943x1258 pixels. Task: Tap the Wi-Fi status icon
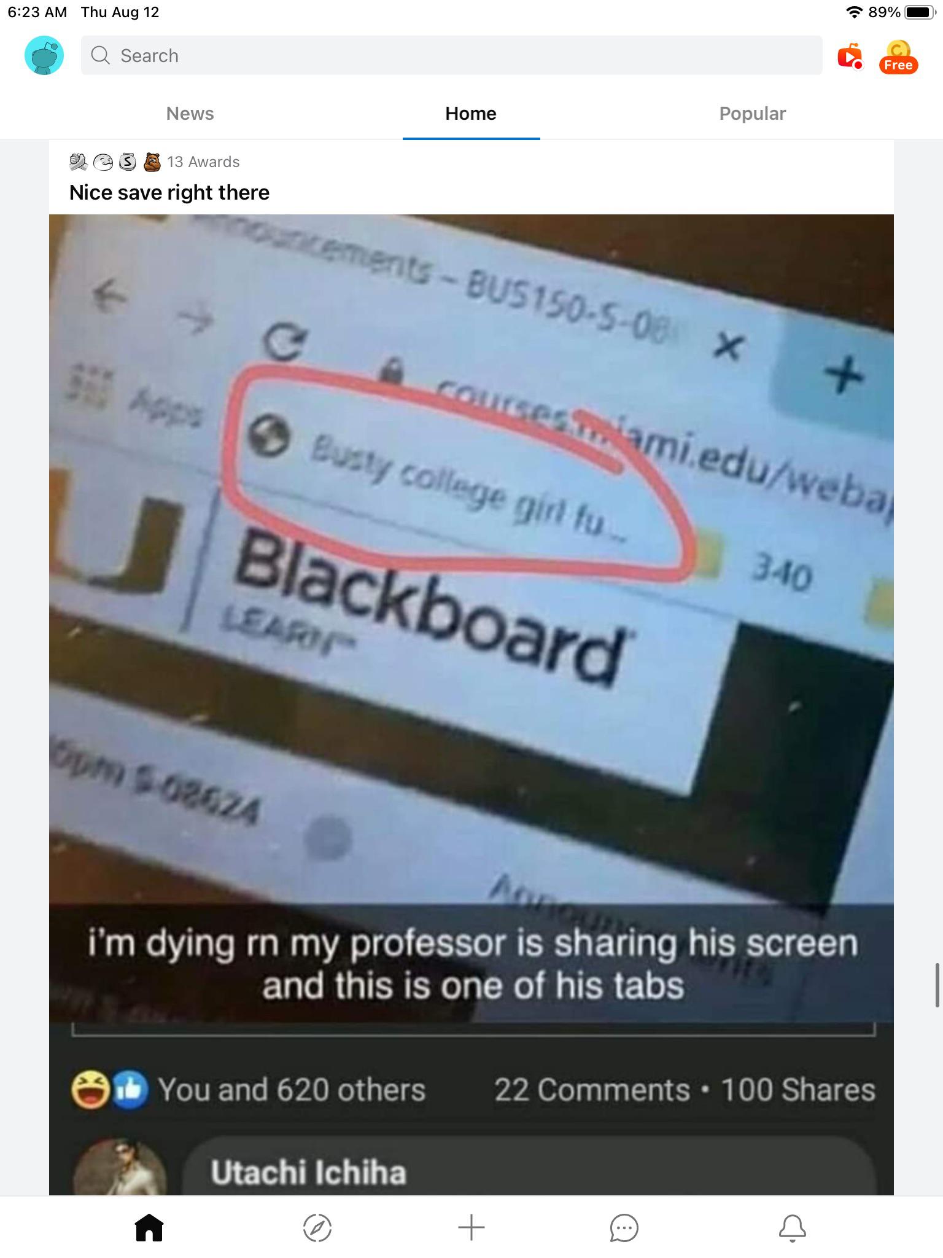tap(854, 12)
